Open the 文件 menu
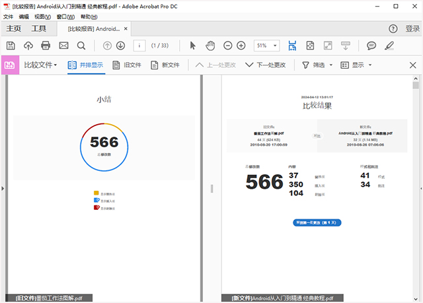Screen dimensions: 423x303 pyautogui.click(x=9, y=16)
